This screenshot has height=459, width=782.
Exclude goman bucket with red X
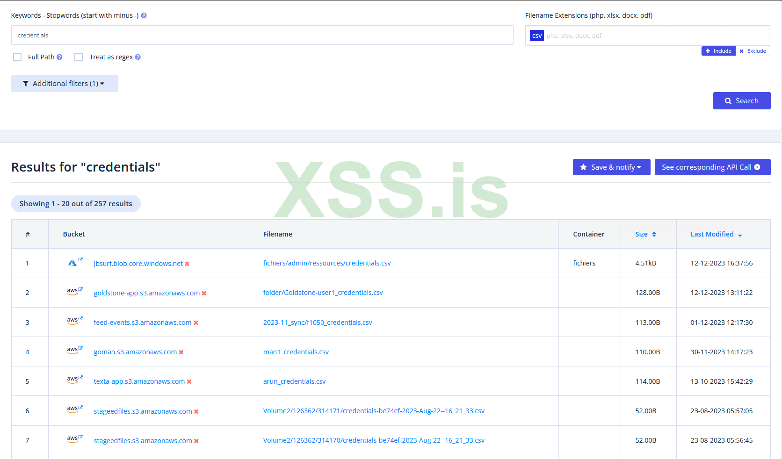click(181, 352)
